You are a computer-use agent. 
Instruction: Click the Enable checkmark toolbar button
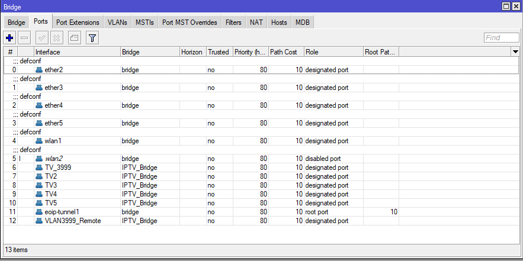(42, 38)
